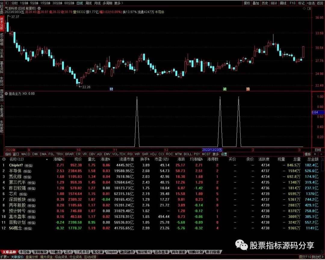Switch to 分时 time-share view
The height and width of the screenshot is (260, 325).
click(x=14, y=3)
